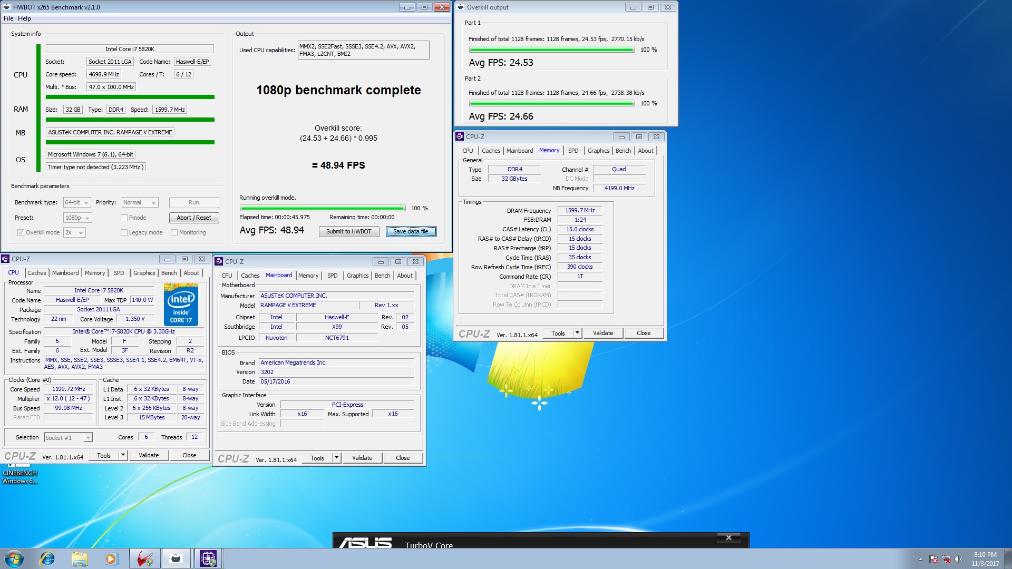
Task: Click the Running overkill mode progress bar
Action: coord(323,208)
